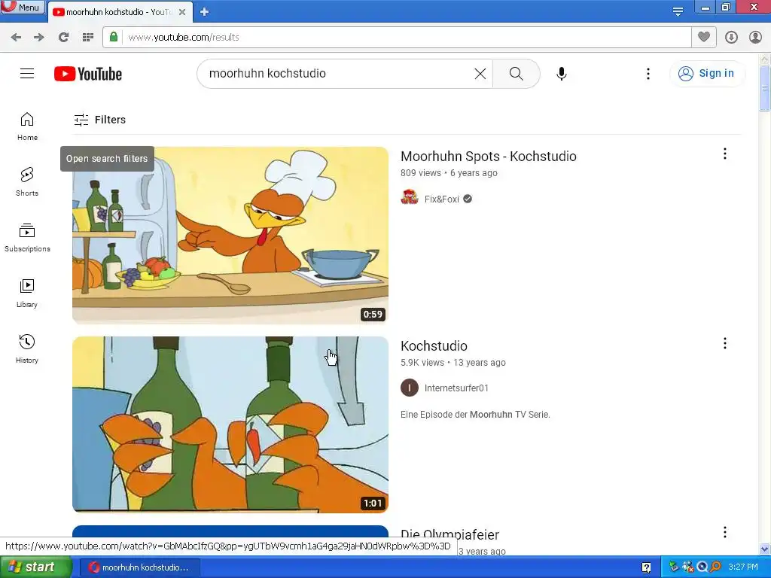771x578 pixels.
Task: Click the address bar with youtube.com/results
Action: [x=397, y=38]
